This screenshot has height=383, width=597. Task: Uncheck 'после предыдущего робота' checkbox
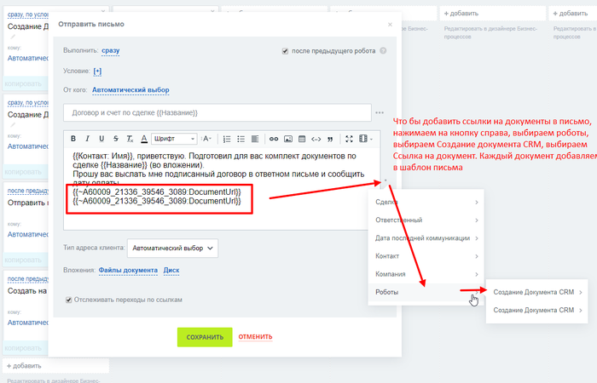[x=285, y=51]
